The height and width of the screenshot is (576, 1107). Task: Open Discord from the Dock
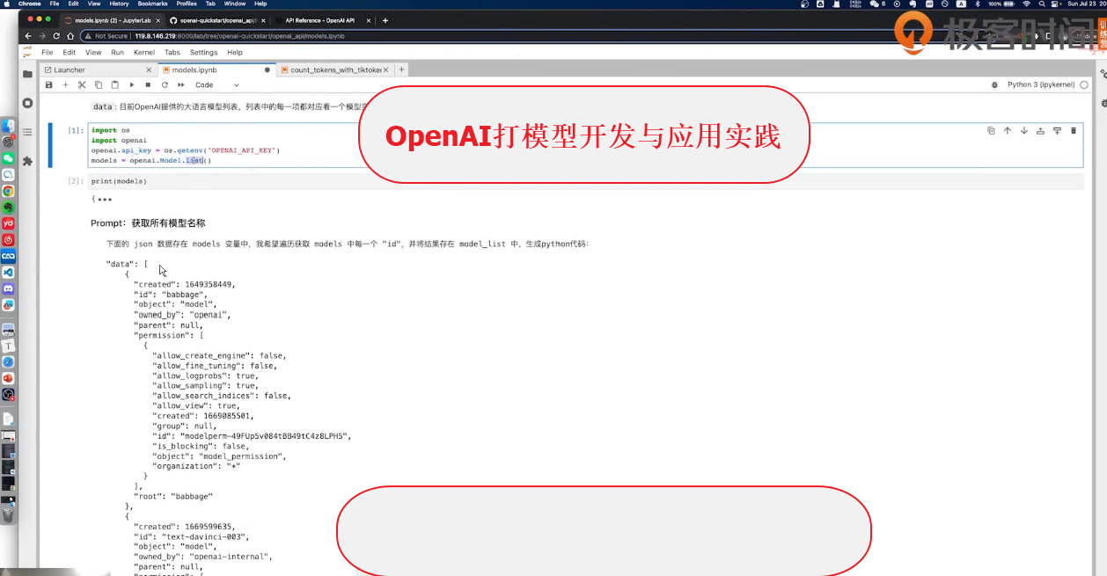8,288
